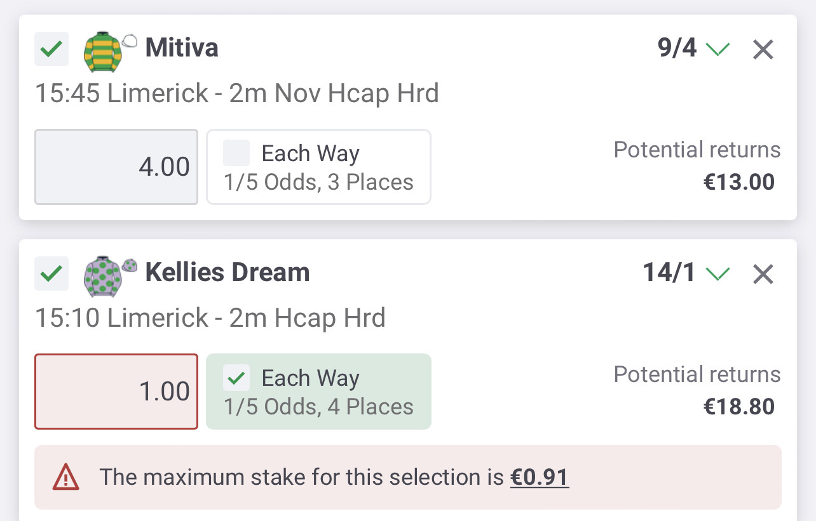Viewport: 816px width, 521px height.
Task: Click the €0.91 maximum stake link
Action: (540, 477)
